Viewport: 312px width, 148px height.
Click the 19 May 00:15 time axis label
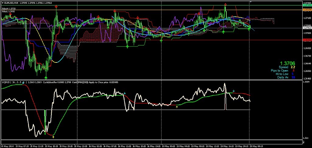click(x=168, y=146)
